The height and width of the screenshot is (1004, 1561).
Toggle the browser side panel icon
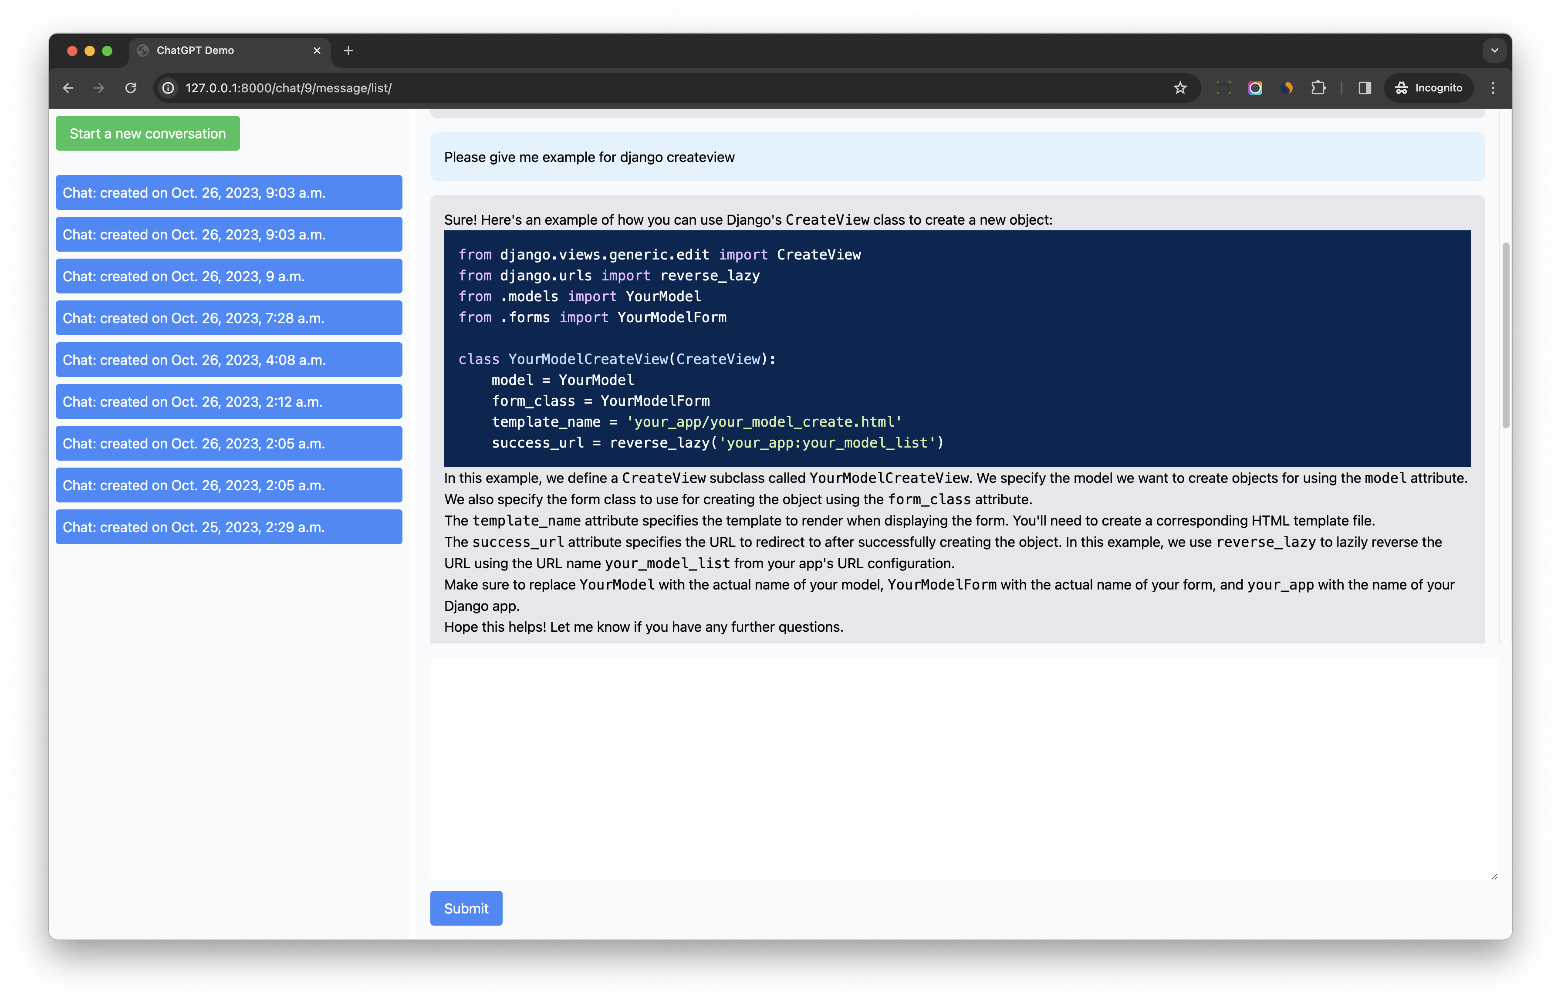pos(1364,88)
